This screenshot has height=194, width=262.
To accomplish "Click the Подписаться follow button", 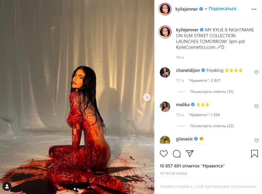I will pos(223,9).
